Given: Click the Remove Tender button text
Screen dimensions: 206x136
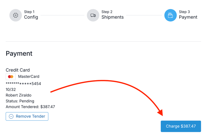Looking at the screenshot, I should pos(30,116).
